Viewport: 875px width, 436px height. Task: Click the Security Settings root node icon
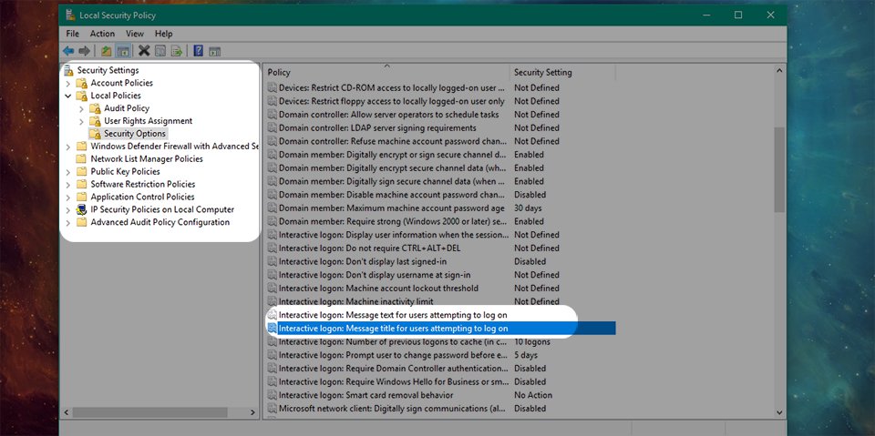coord(68,70)
